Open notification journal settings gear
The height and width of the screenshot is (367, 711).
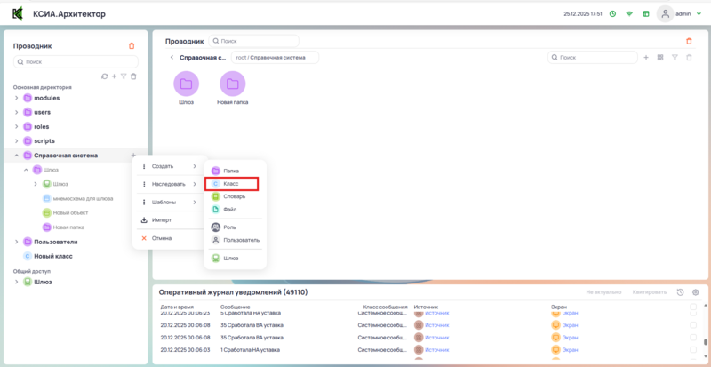click(695, 292)
